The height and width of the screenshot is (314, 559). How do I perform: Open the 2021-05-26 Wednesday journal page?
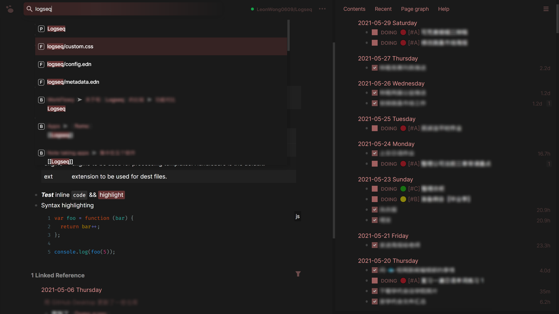[391, 83]
